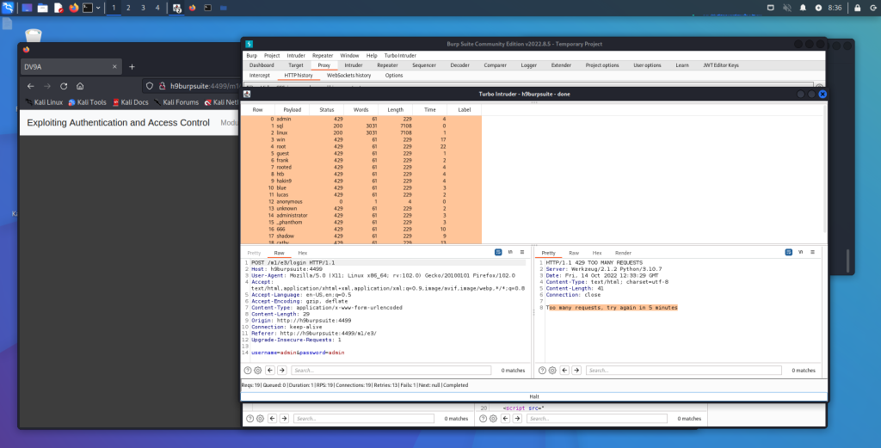881x448 pixels.
Task: Launch Firefox from the top panel launcher
Action: [74, 8]
